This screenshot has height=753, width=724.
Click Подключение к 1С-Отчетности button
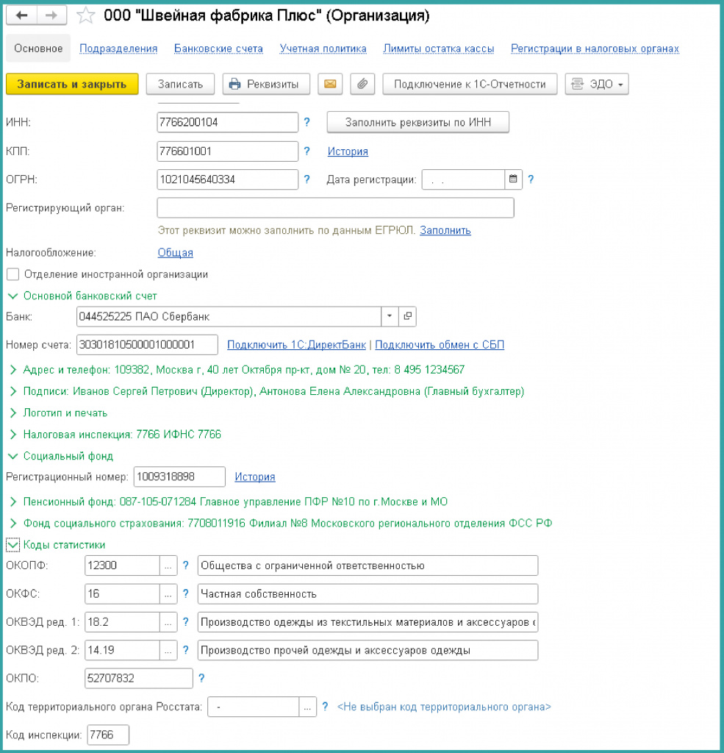pyautogui.click(x=470, y=84)
